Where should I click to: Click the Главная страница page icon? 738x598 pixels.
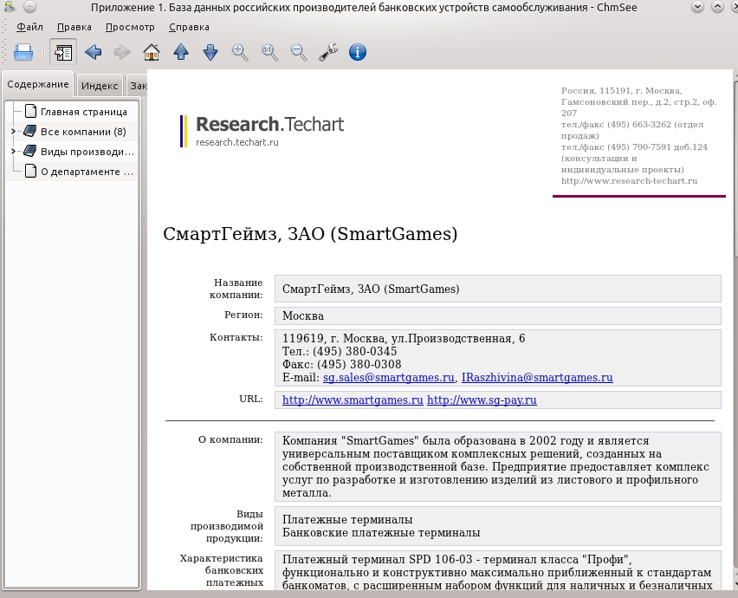pos(30,111)
